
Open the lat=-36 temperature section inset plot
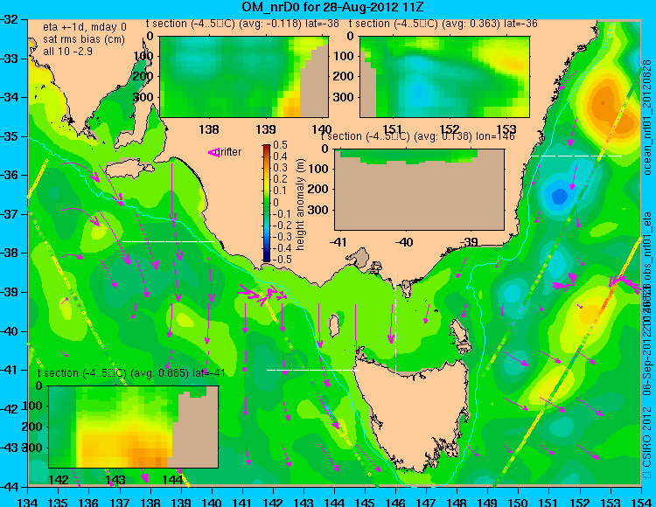pyautogui.click(x=444, y=77)
